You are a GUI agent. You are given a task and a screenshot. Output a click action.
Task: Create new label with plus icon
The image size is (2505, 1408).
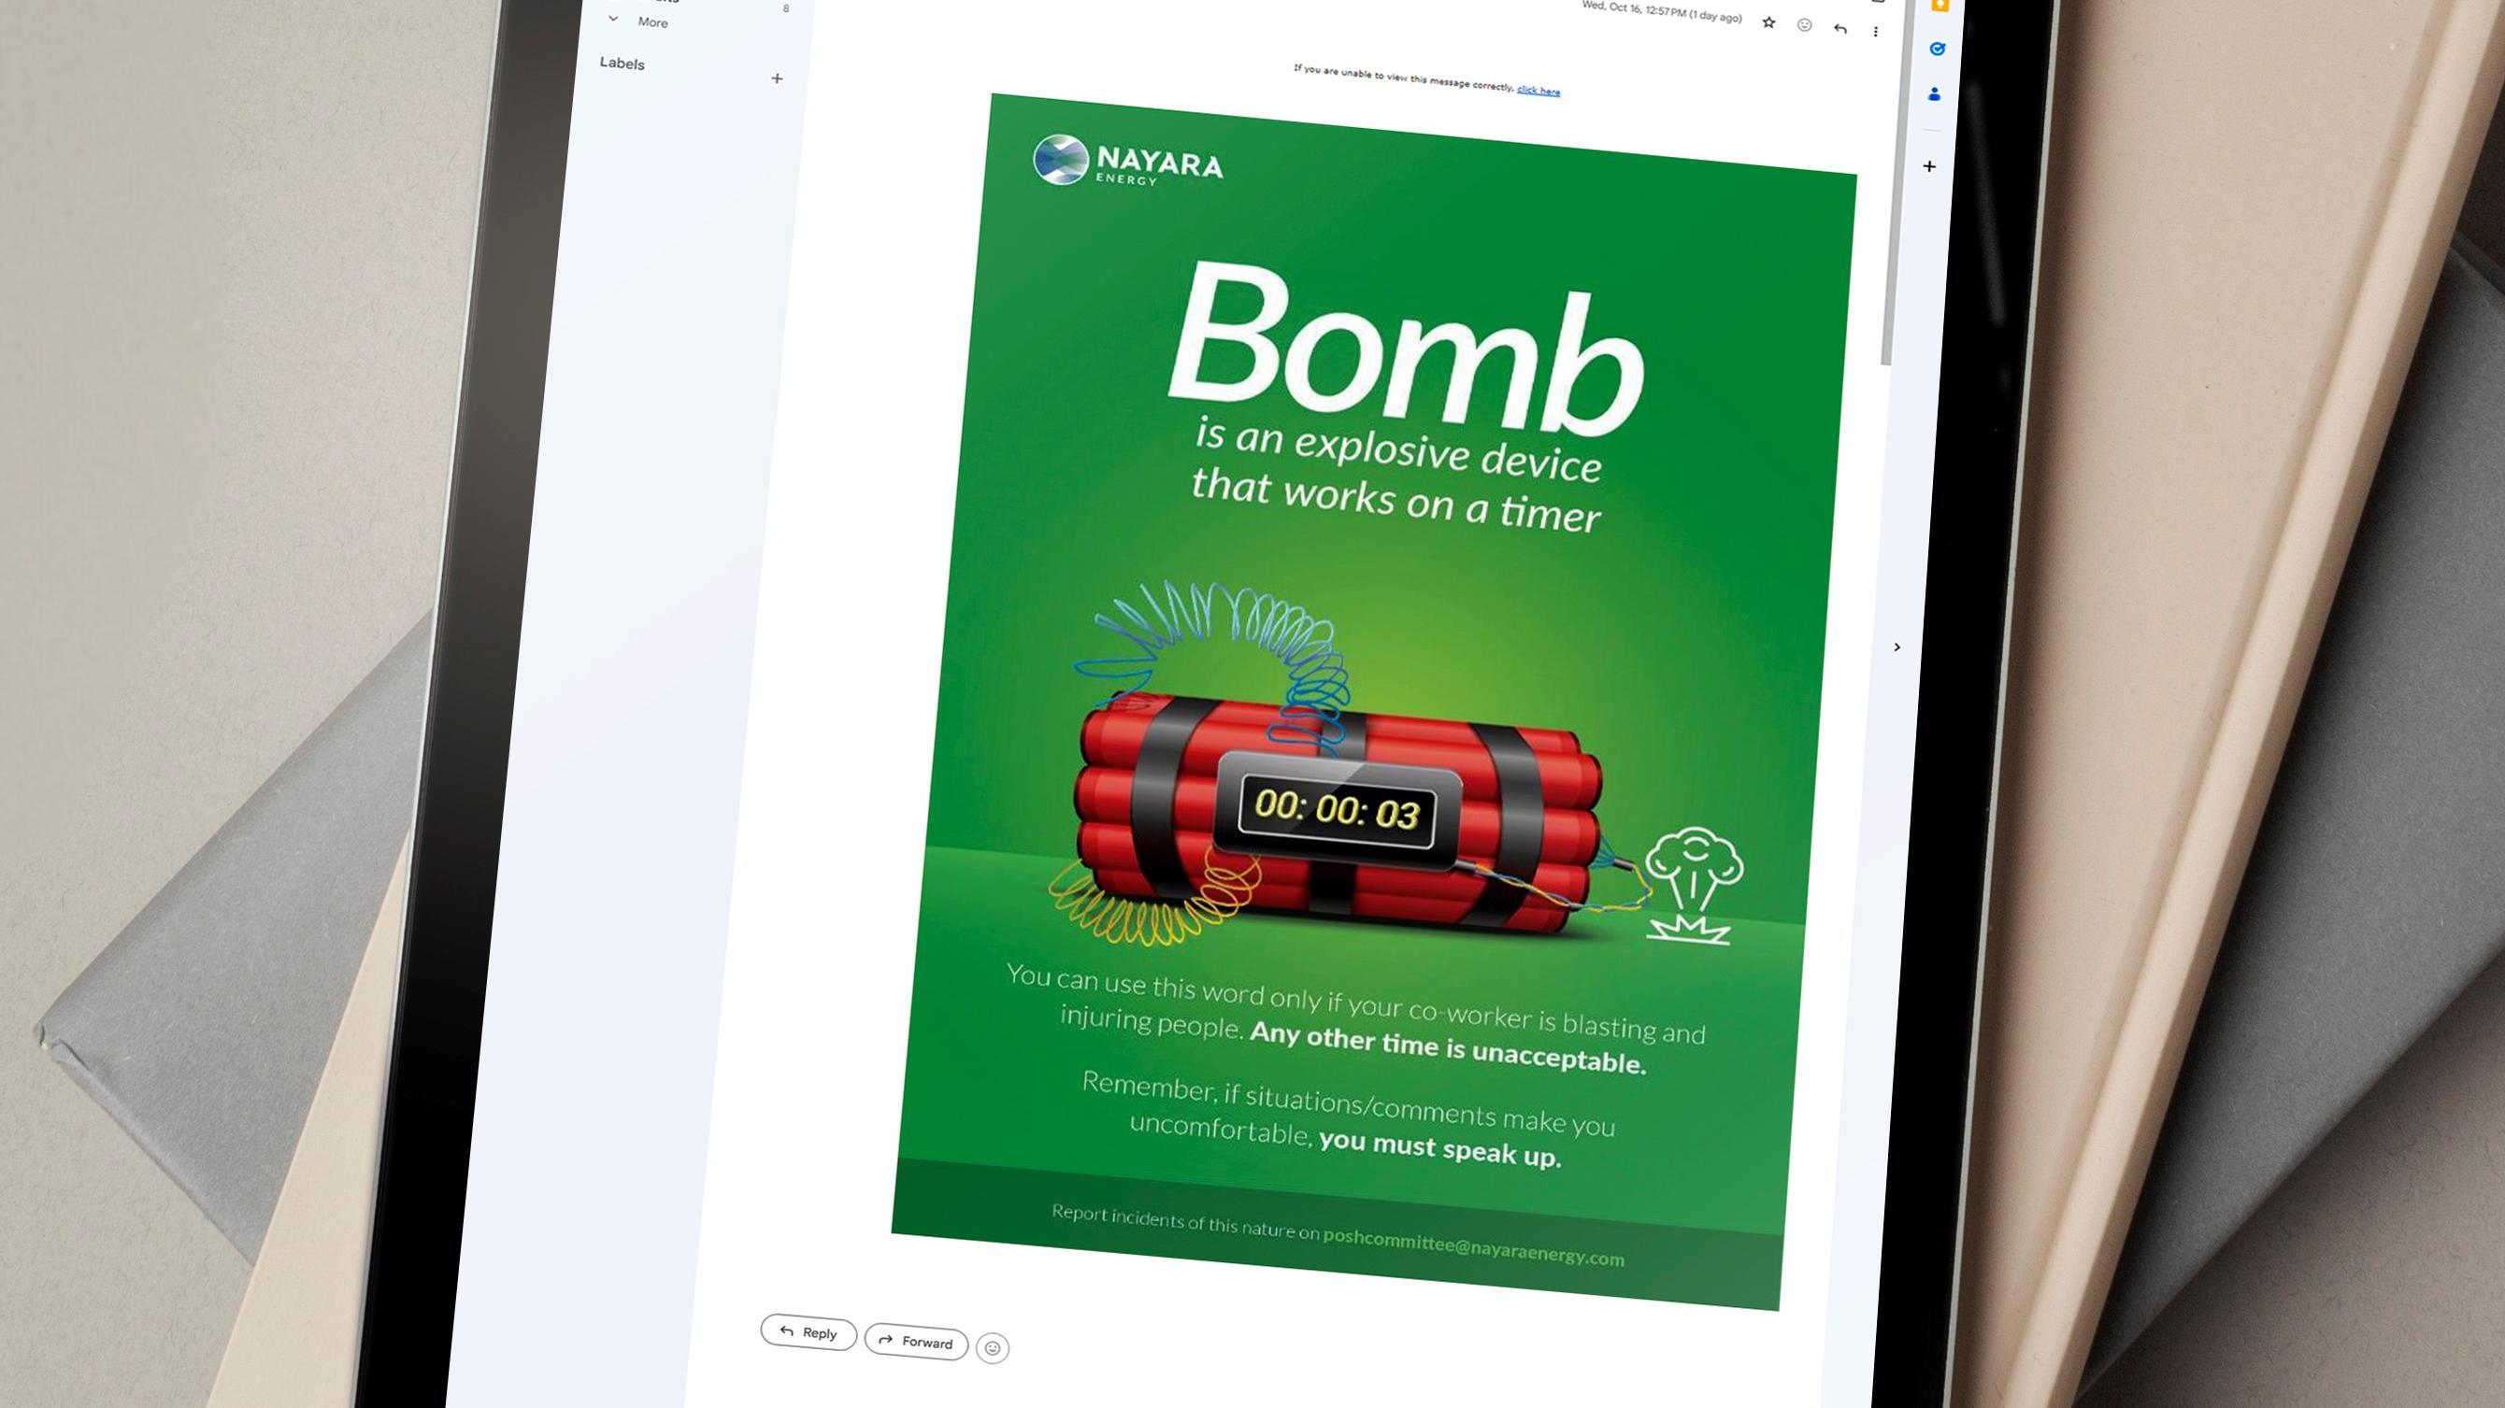(x=777, y=78)
